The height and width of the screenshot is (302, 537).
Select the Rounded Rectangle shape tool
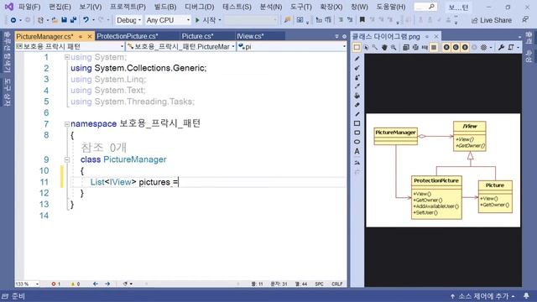click(x=357, y=133)
